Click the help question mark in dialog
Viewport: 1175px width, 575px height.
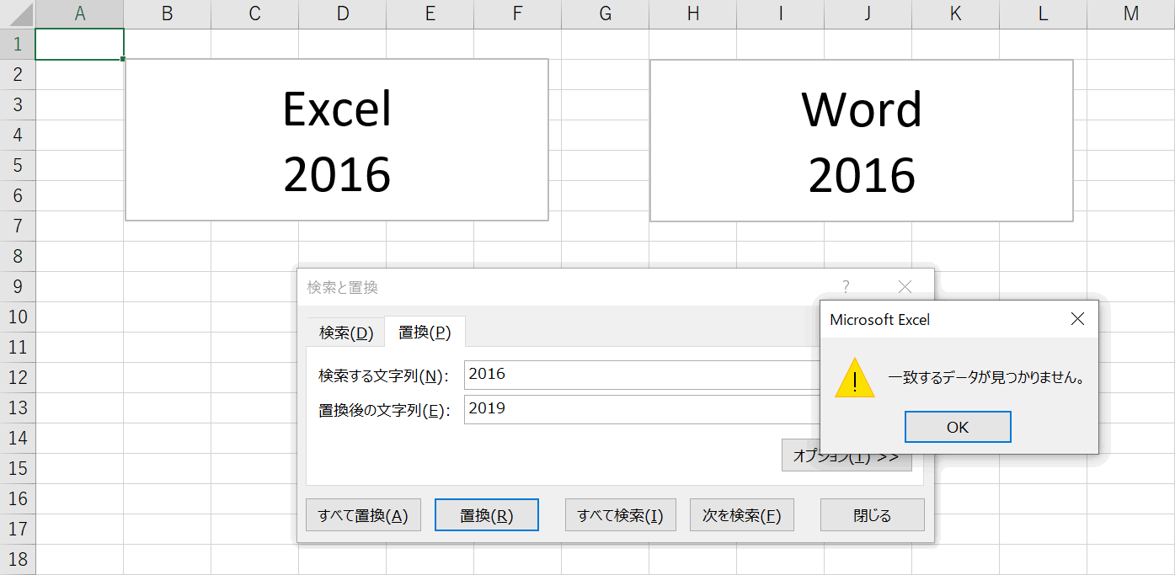846,287
